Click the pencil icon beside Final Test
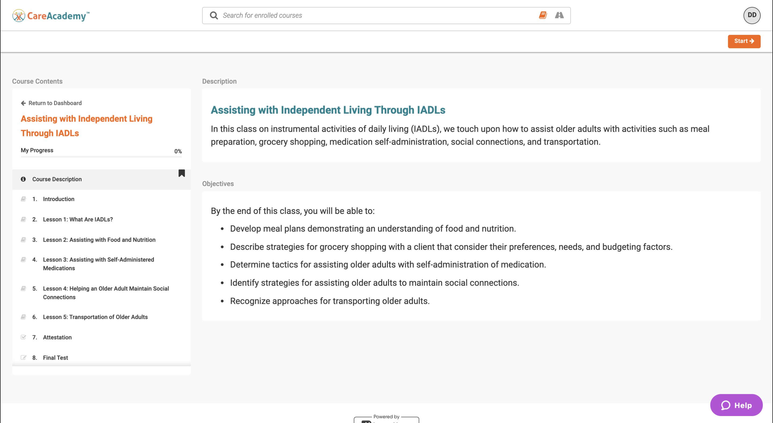773x423 pixels. pyautogui.click(x=23, y=357)
